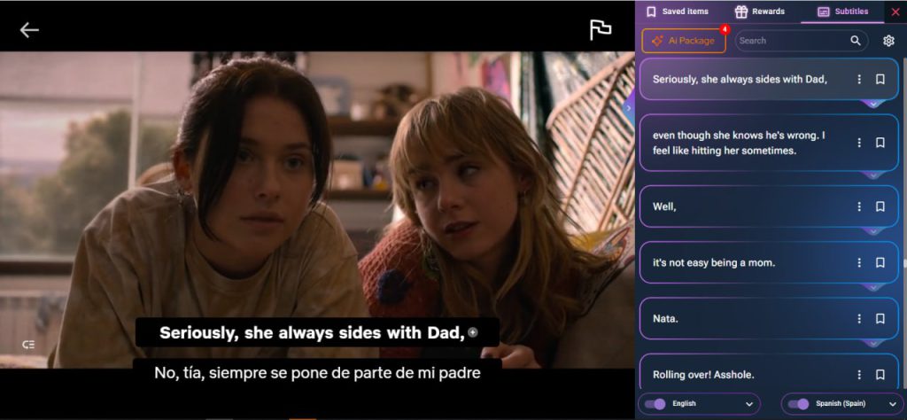Expand chevron below 'Seriously, she always sides' card
This screenshot has height=420, width=907.
[872, 105]
